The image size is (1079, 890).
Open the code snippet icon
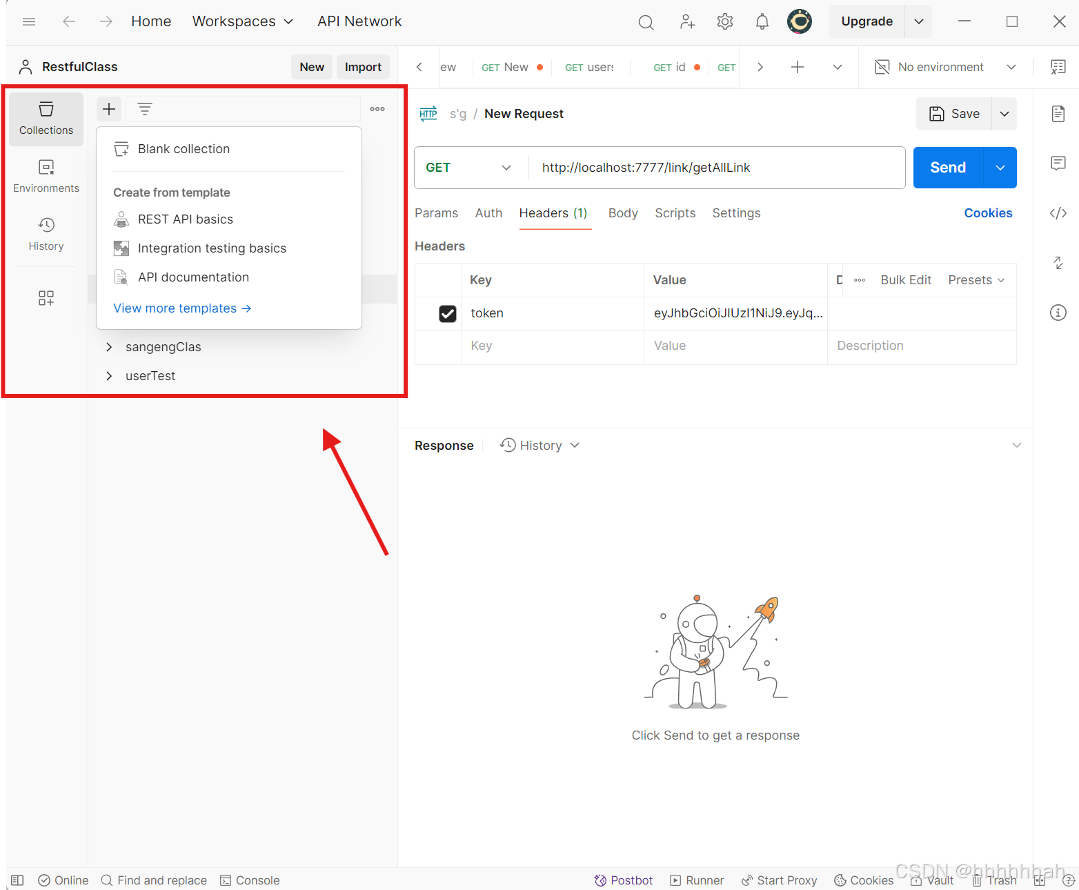(1058, 213)
